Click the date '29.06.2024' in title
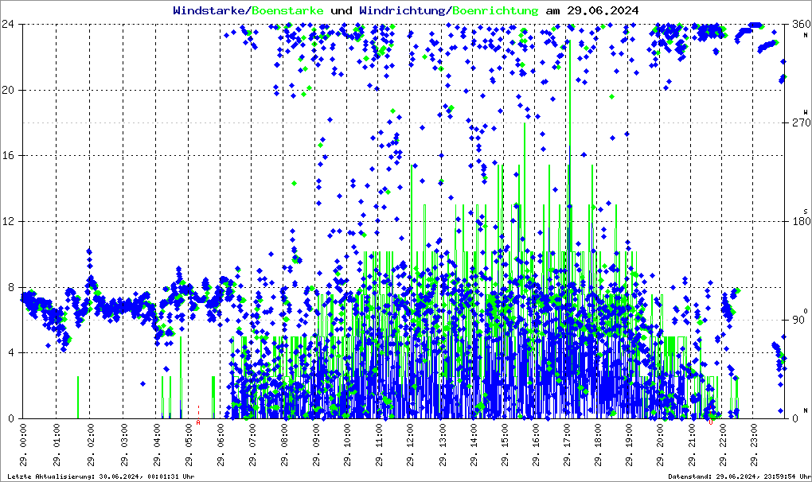 pos(603,10)
